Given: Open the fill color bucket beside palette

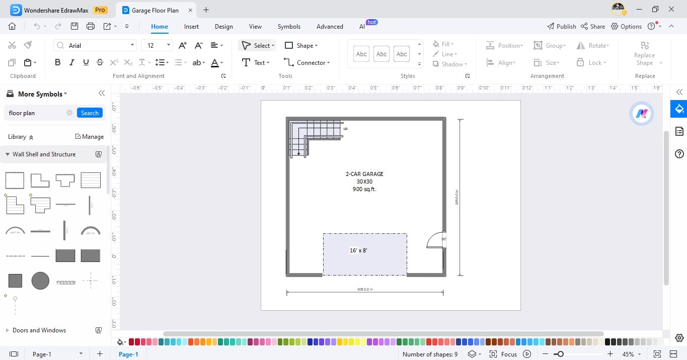Looking at the screenshot, I should click(121, 342).
